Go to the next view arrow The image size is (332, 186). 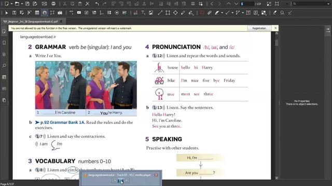[219, 4]
